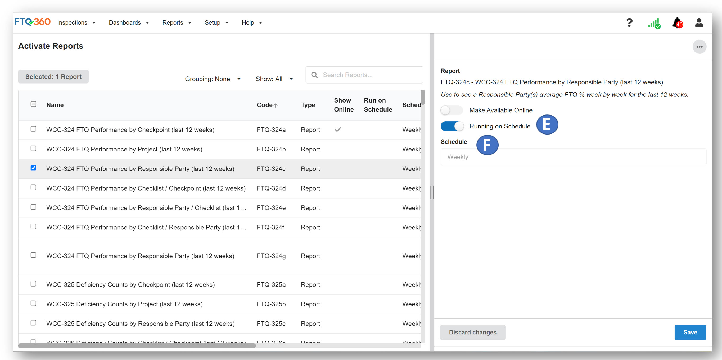
Task: Check the FTQ-325a Deficiency Counts by Checkpoint row
Action: [x=33, y=284]
